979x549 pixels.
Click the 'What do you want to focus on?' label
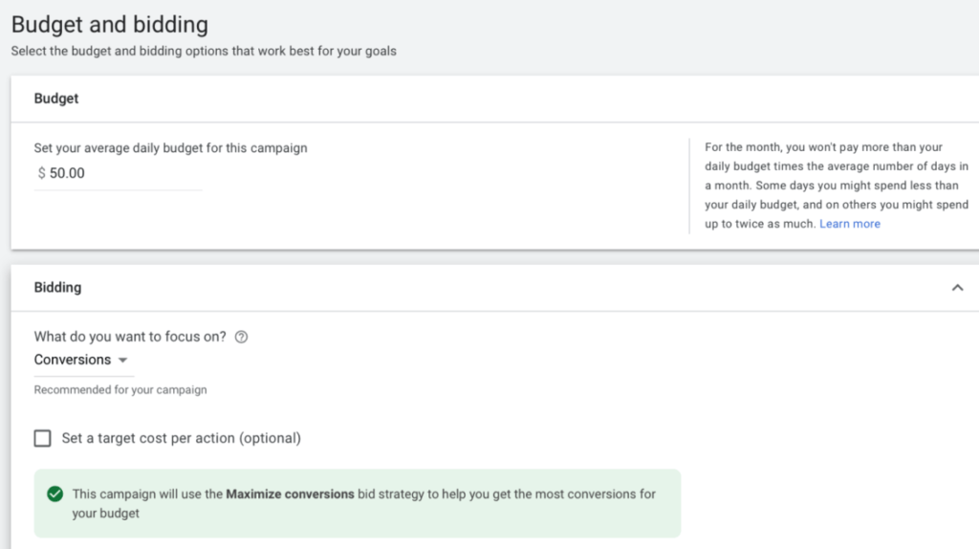[x=130, y=337]
